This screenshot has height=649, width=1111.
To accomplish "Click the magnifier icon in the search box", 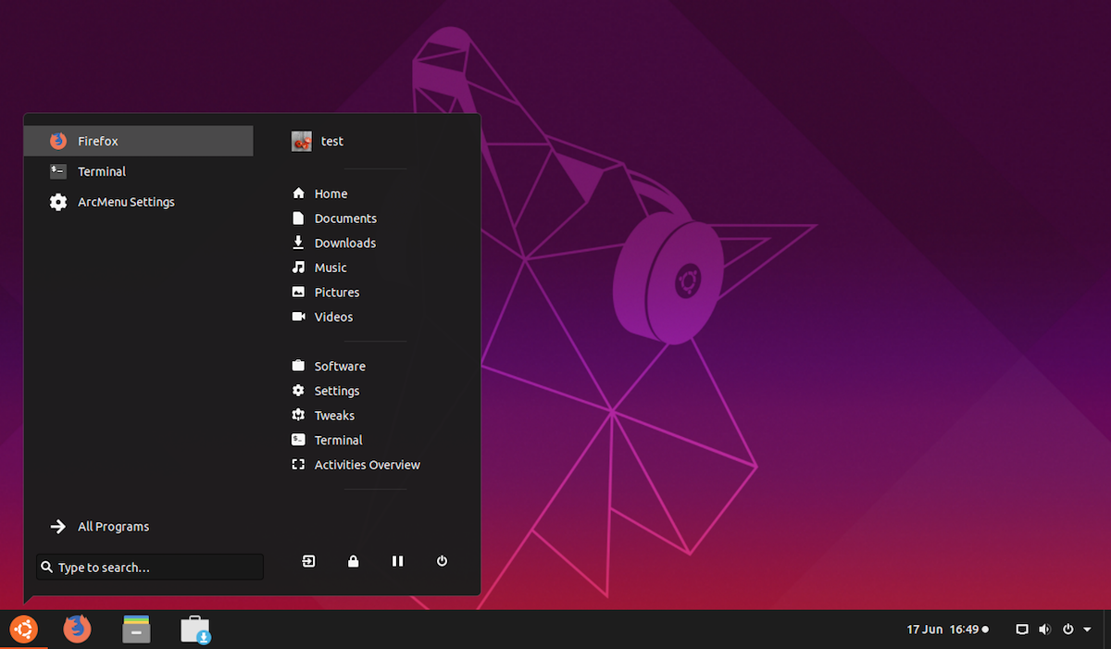I will (47, 567).
